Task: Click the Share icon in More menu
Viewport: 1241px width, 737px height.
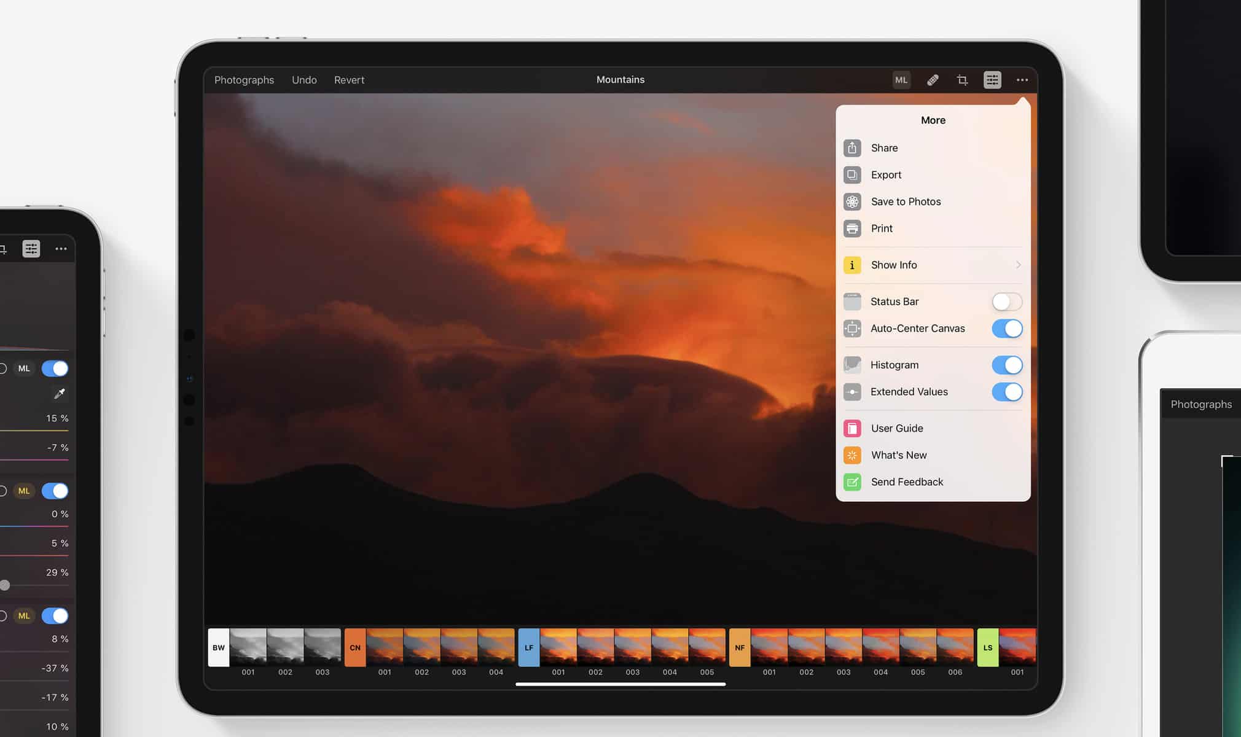Action: pos(852,148)
